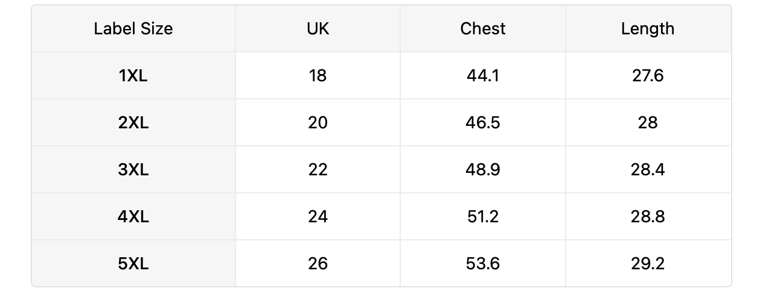Select the 5XL row label
Viewport: 757px width, 294px height.
point(133,263)
